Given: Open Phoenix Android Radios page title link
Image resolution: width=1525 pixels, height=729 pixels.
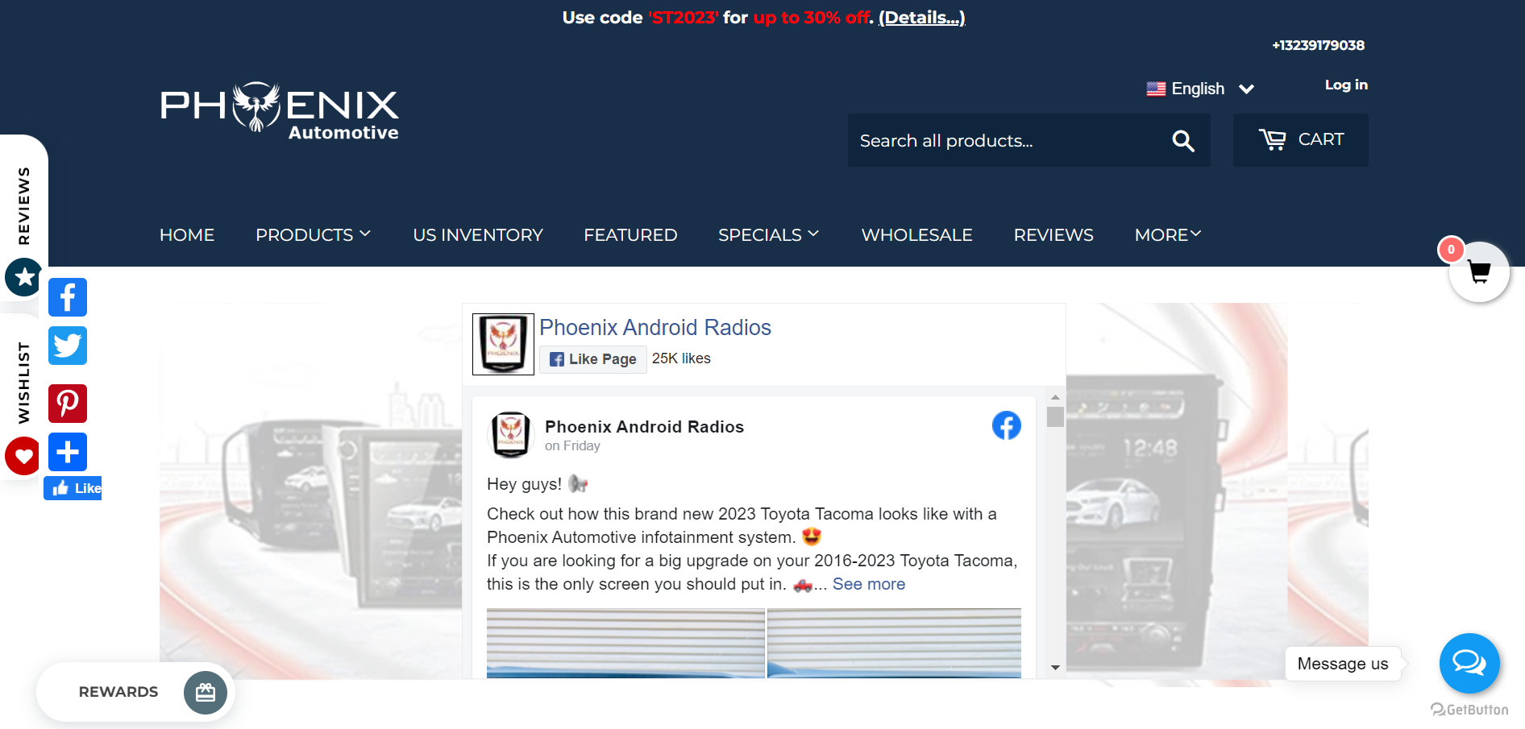Looking at the screenshot, I should tap(655, 328).
